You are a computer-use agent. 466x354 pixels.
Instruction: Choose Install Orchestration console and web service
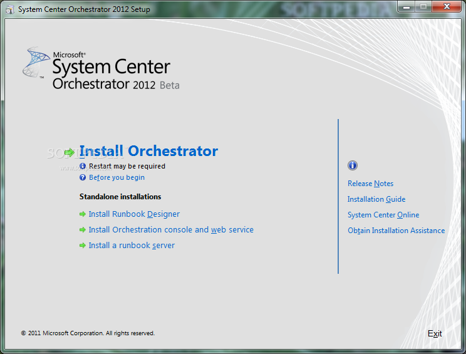click(171, 230)
